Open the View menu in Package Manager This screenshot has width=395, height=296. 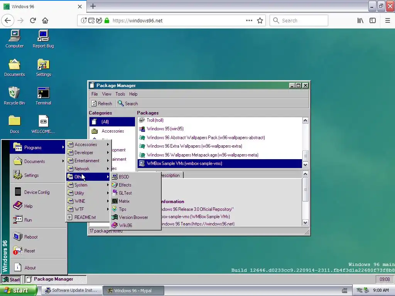(106, 94)
